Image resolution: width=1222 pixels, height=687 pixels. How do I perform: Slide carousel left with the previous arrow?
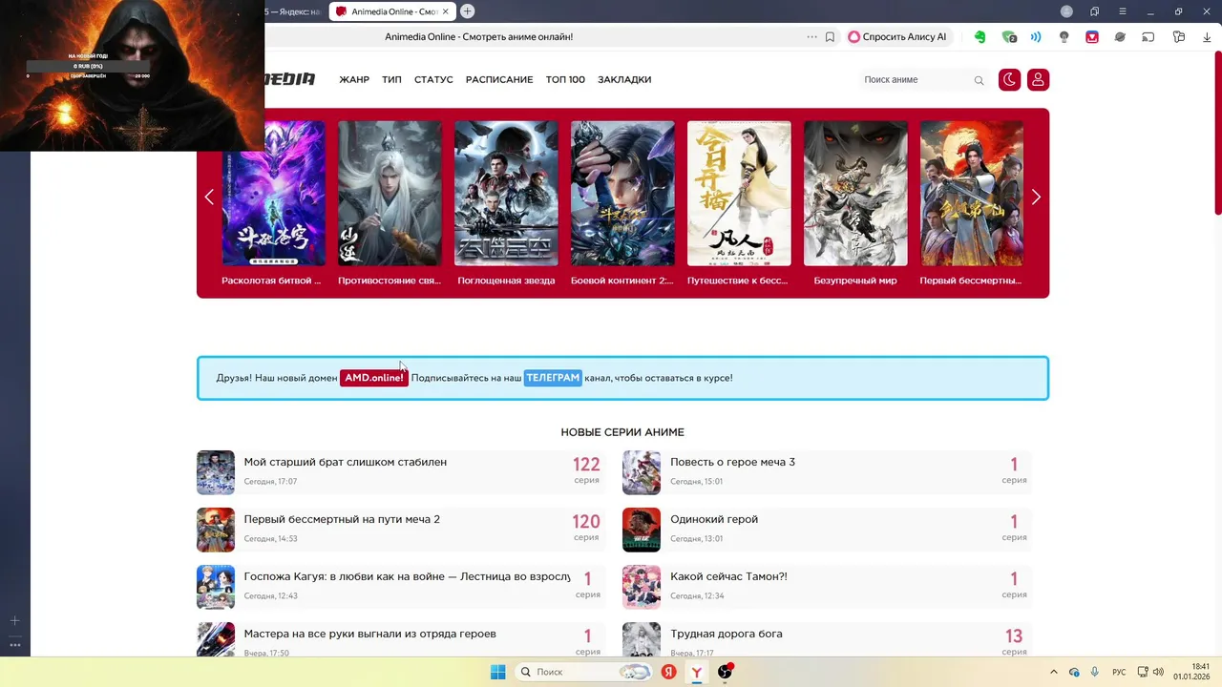pos(209,197)
